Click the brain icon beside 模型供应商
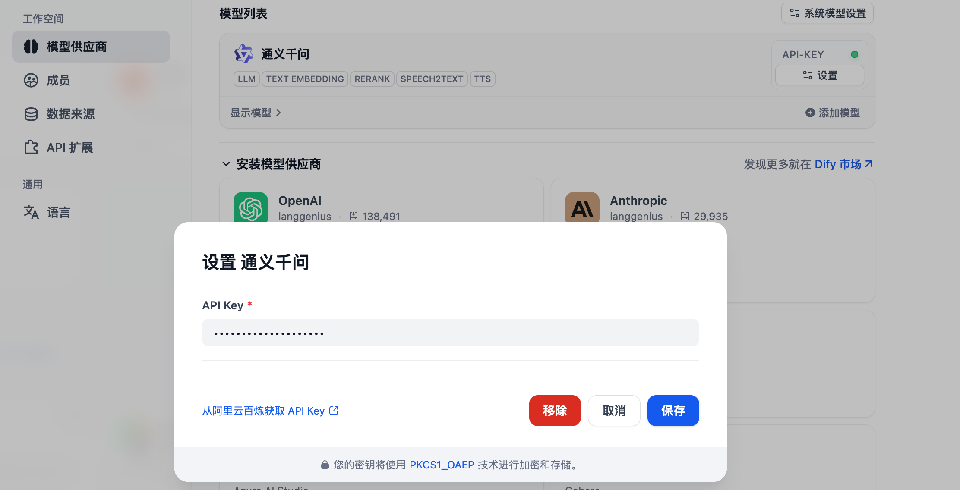 [x=31, y=47]
